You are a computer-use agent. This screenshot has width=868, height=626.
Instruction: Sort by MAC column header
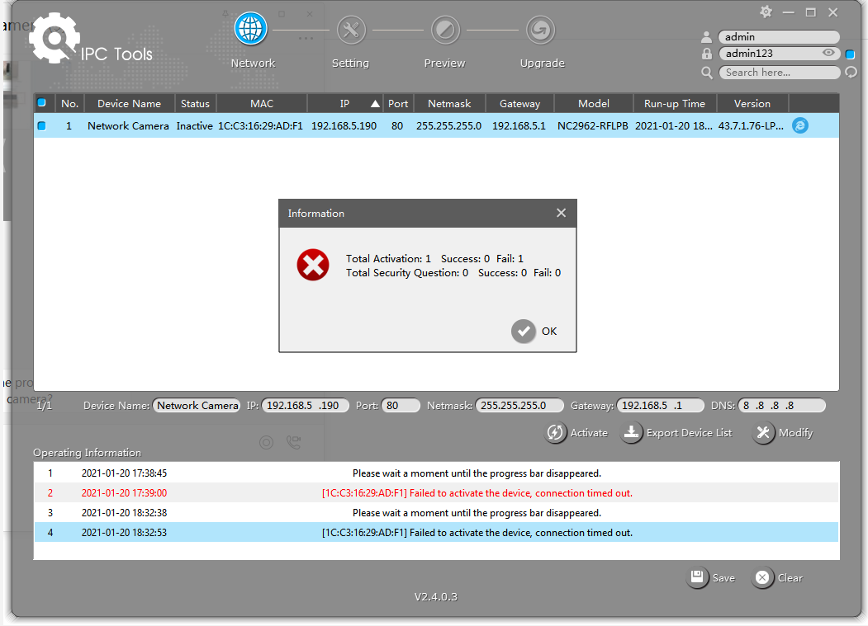pos(262,103)
